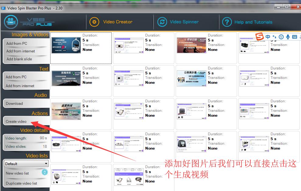Click the Video Spinner refresh icon
This screenshot has width=301, height=191.
[x=162, y=22]
